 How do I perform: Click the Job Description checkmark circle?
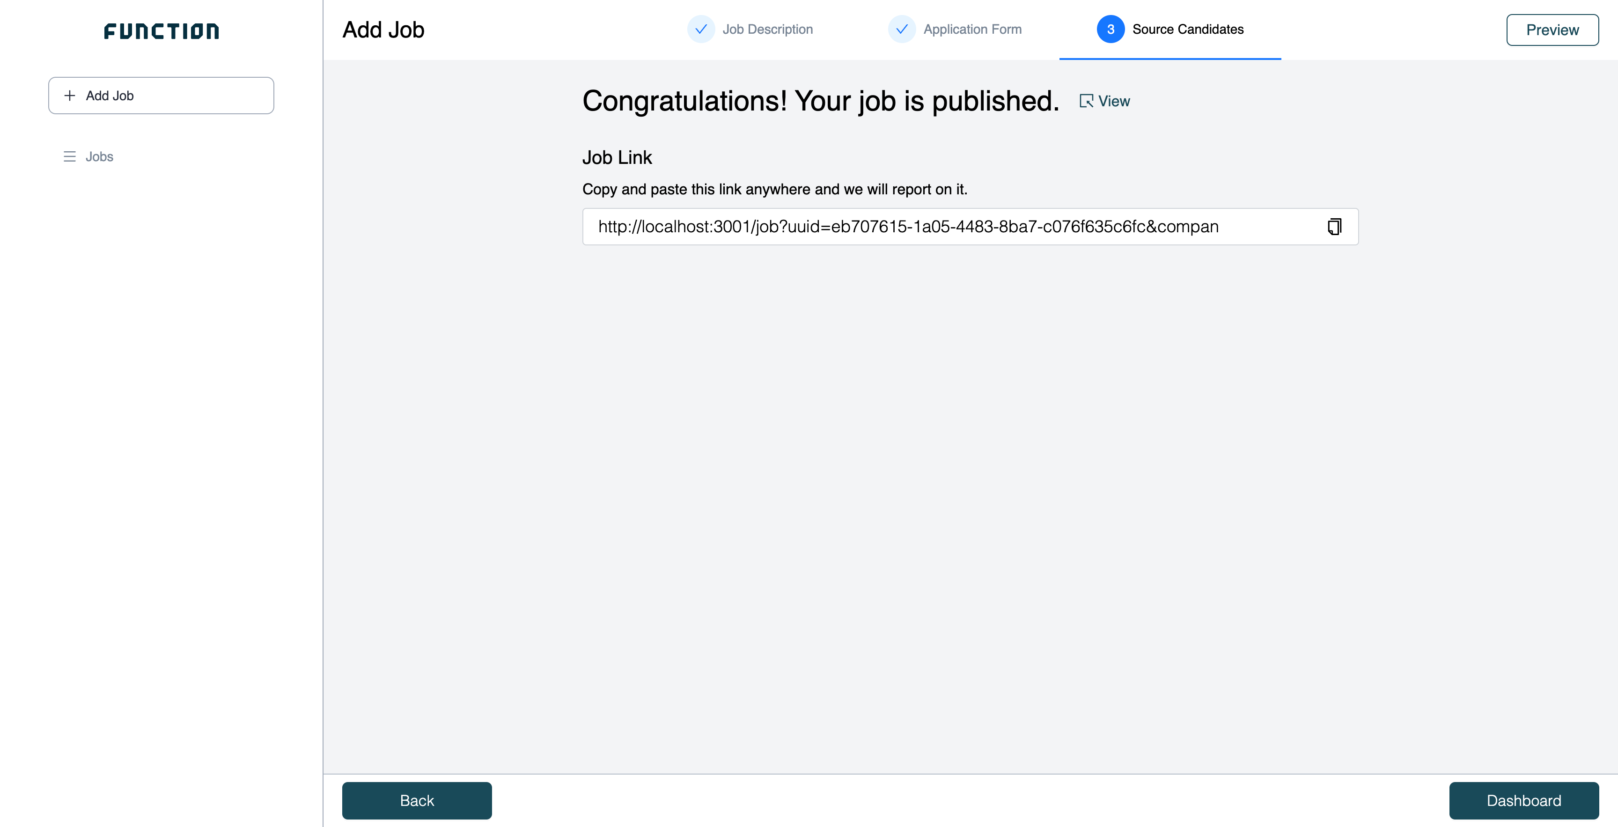point(701,30)
